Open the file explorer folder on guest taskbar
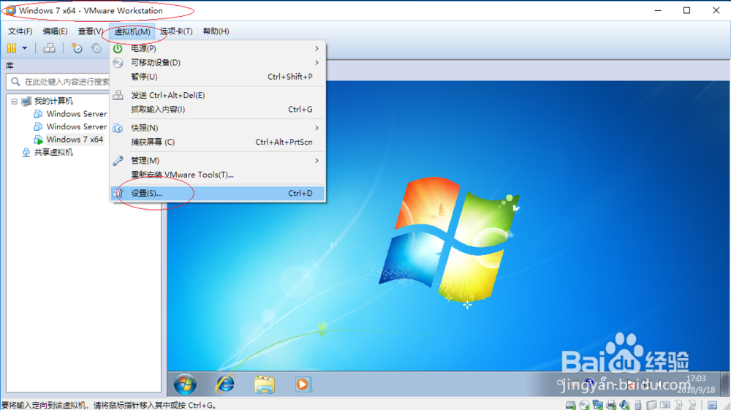 pos(265,384)
